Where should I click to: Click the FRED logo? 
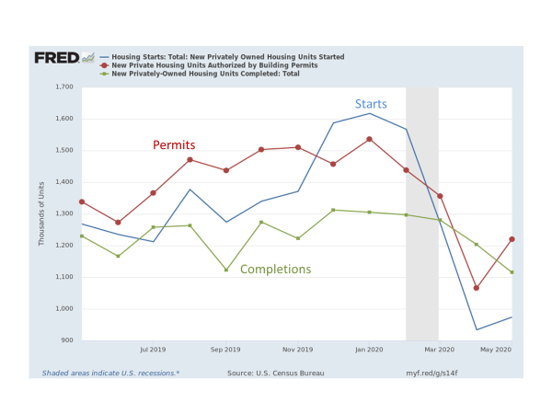coord(57,57)
